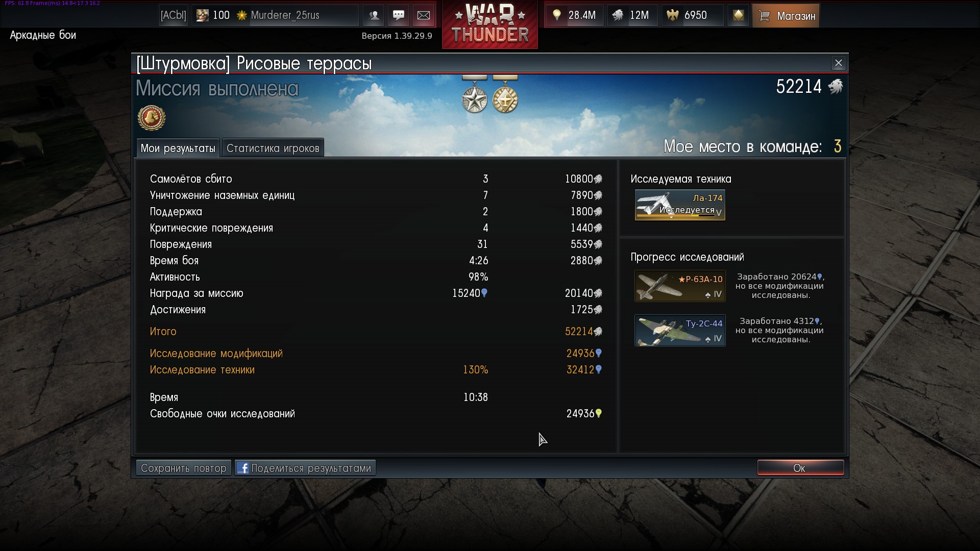Select the Мои результаты tab
Screen dimensions: 980x551
178,148
